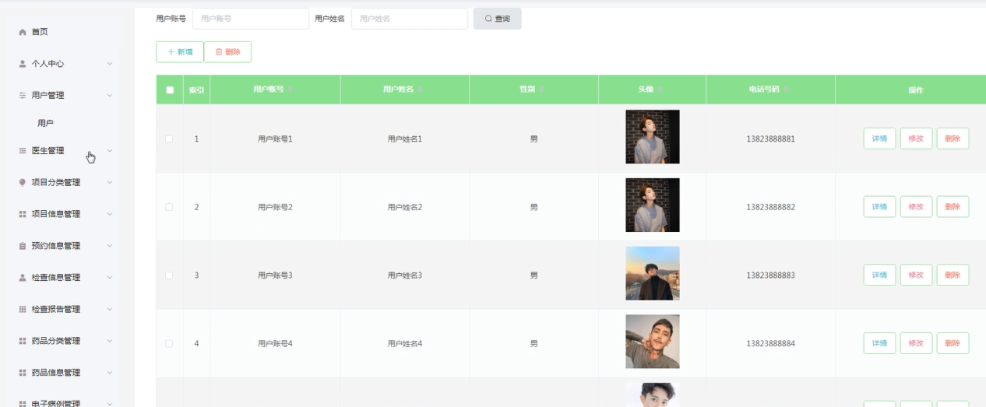Image resolution: width=986 pixels, height=407 pixels.
Task: Collapse 用户管理 using its chevron
Action: (x=110, y=95)
